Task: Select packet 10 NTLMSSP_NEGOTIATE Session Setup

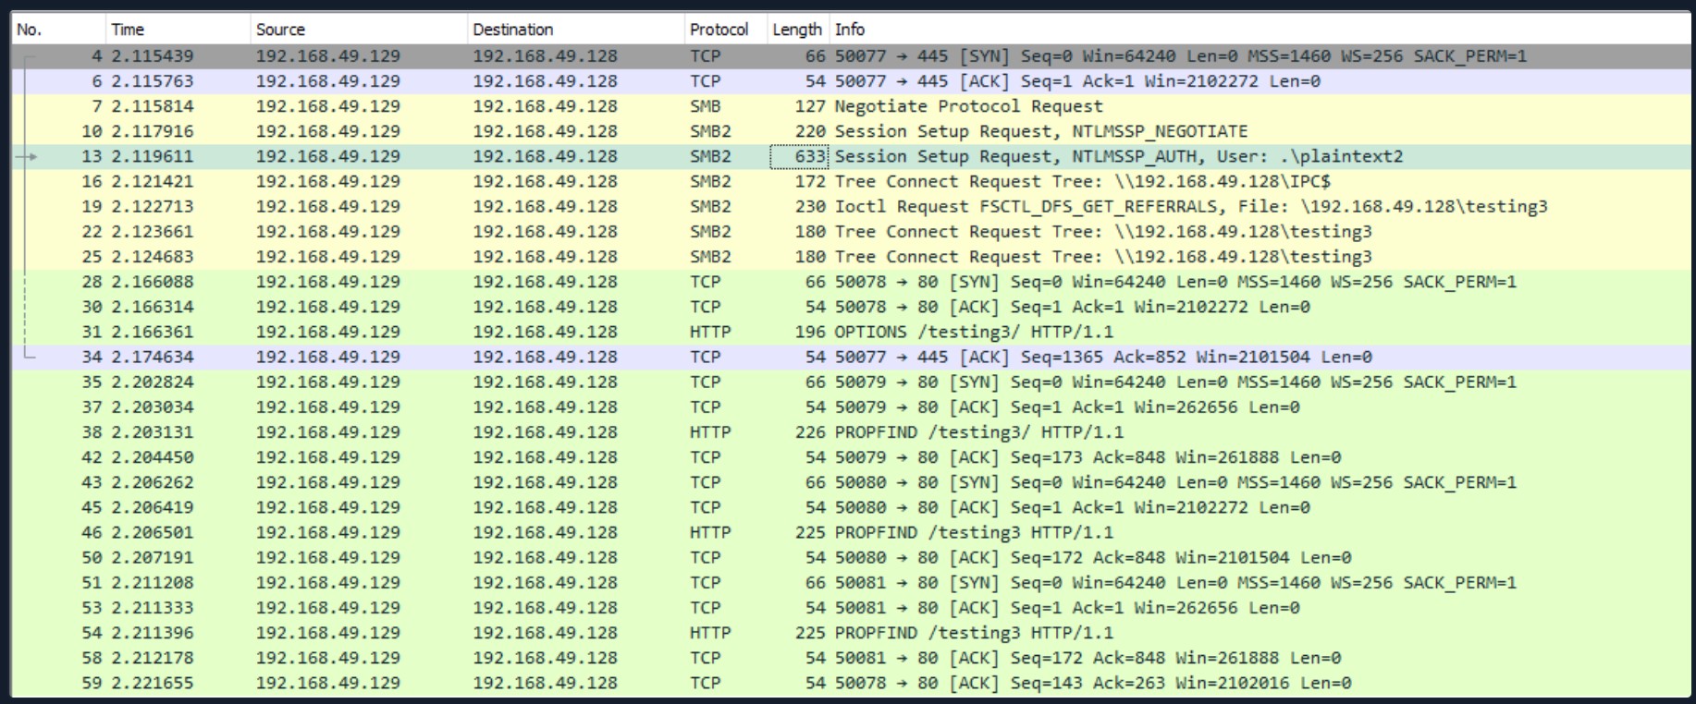Action: pyautogui.click(x=851, y=131)
